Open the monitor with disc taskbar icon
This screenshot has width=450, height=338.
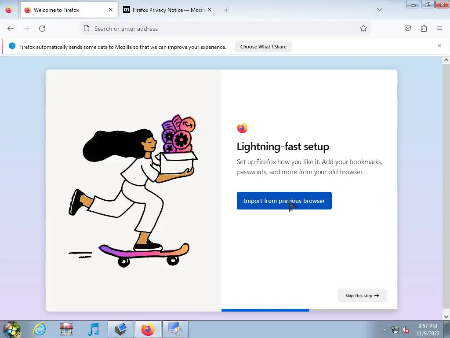point(175,329)
